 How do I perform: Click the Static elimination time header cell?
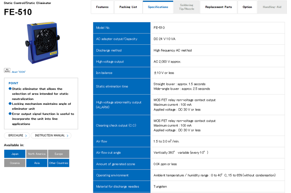tap(122, 86)
